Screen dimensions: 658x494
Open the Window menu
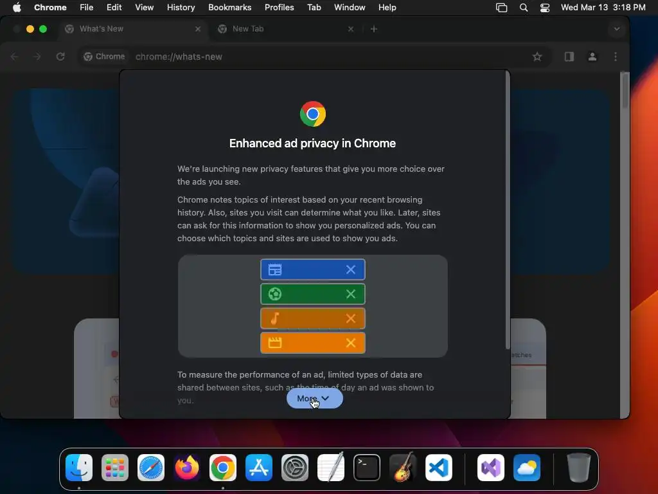pyautogui.click(x=350, y=8)
